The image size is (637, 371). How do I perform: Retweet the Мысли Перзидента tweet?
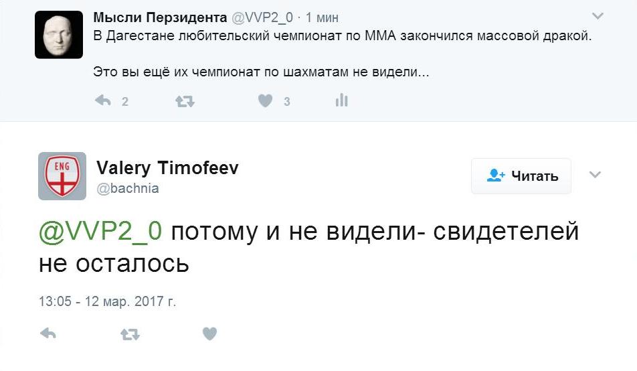(184, 101)
